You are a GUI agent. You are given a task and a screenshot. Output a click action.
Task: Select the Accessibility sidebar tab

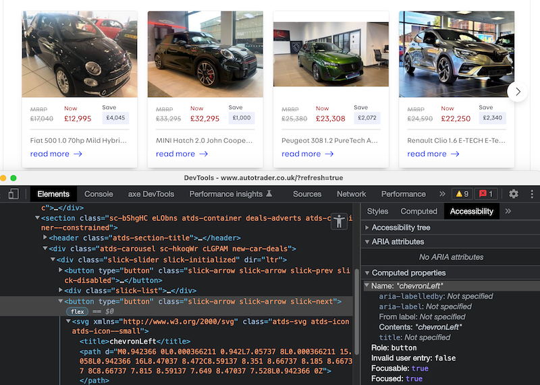pos(471,211)
